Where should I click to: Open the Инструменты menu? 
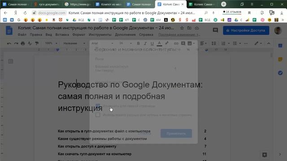(100, 35)
